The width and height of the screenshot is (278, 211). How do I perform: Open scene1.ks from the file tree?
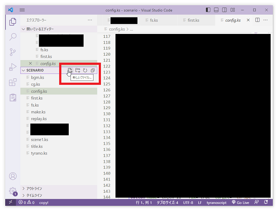click(39, 140)
